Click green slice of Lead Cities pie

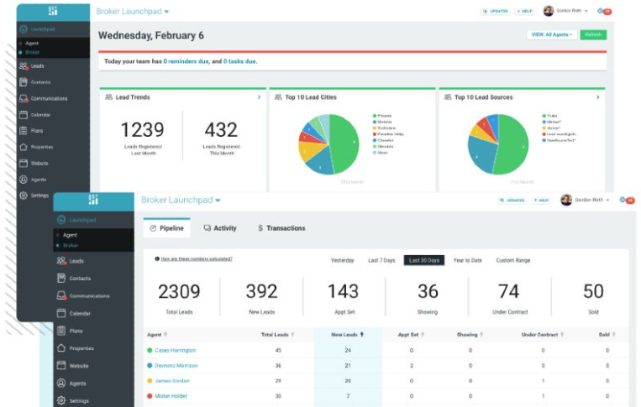345,143
